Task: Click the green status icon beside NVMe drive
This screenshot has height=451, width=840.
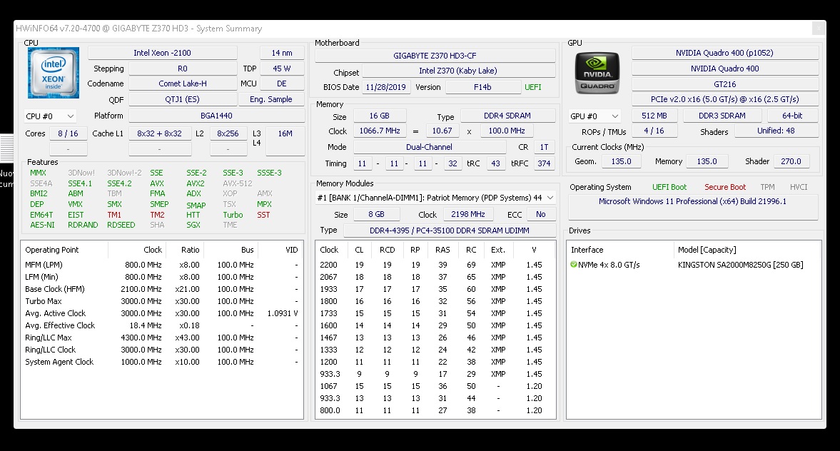Action: 574,265
